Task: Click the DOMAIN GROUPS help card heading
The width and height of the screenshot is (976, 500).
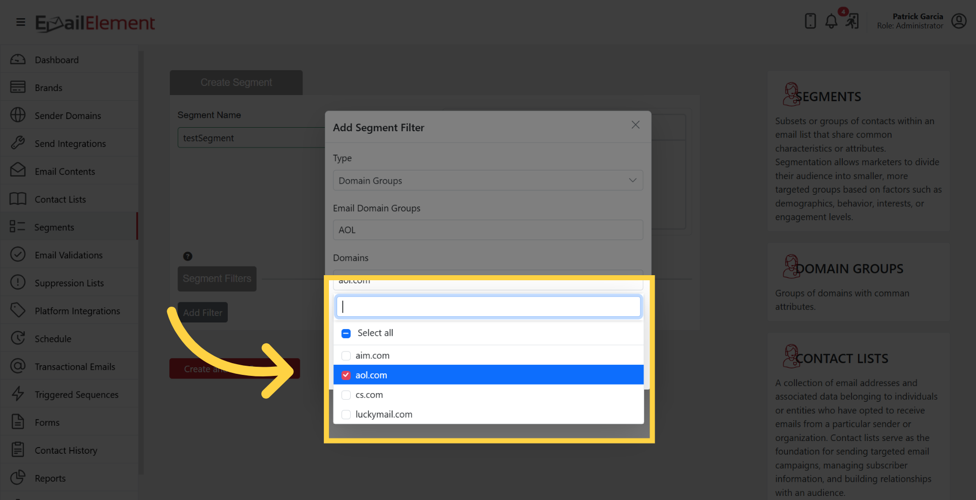Action: pos(849,269)
